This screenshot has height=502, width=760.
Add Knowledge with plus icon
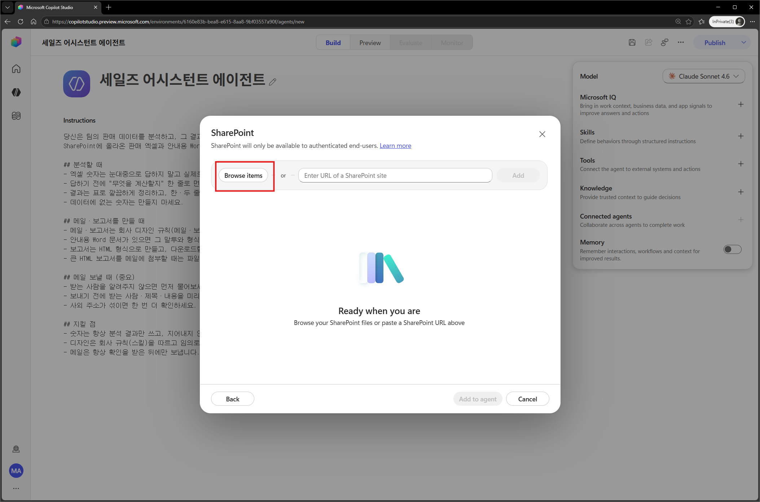pos(741,192)
